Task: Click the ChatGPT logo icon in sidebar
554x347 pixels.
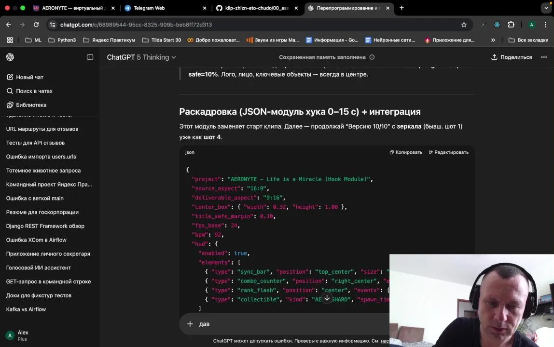Action: pos(10,57)
